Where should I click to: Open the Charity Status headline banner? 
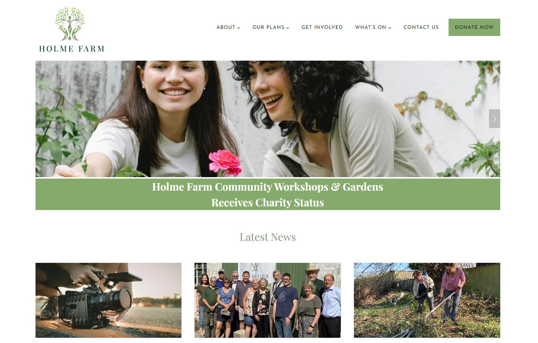tap(268, 194)
